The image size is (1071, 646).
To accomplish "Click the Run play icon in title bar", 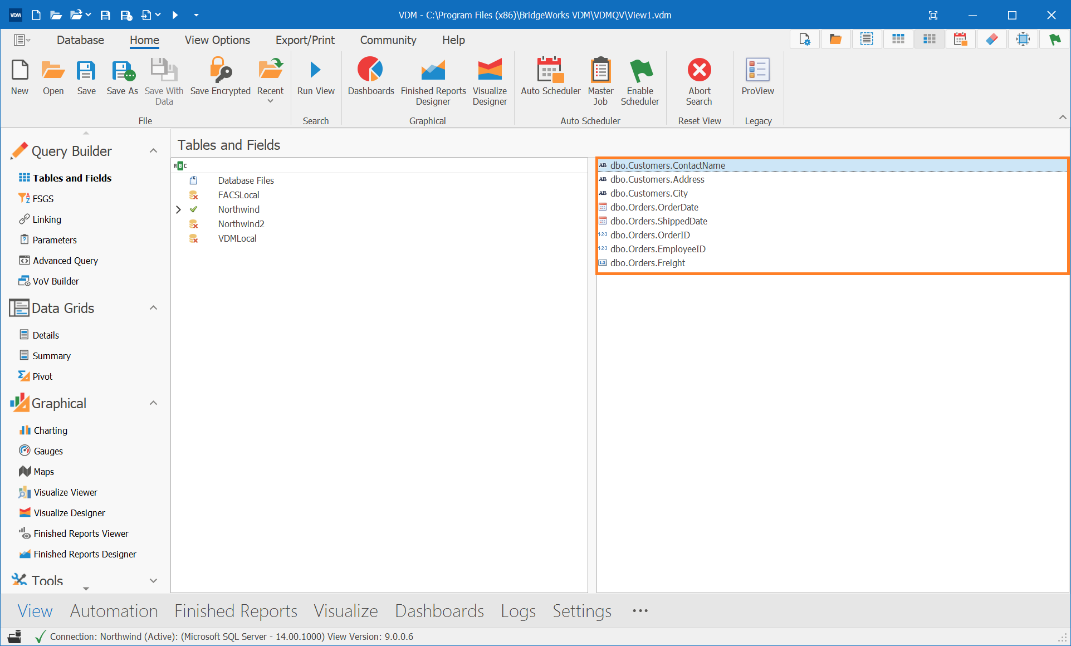I will pos(175,15).
